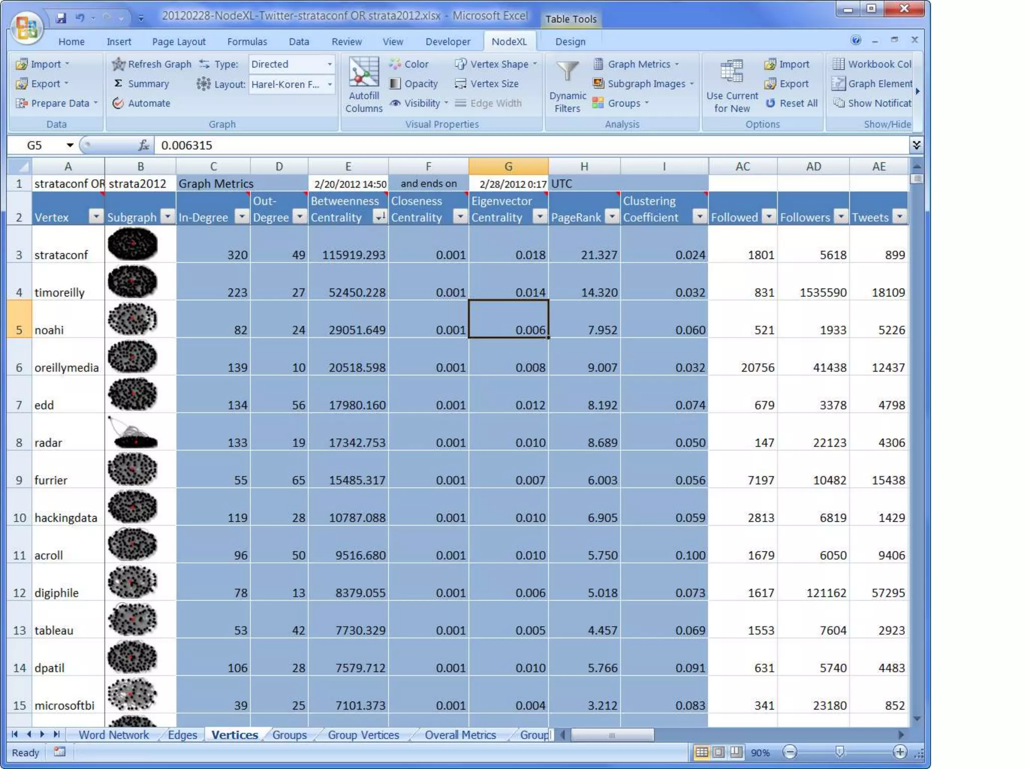Viewport: 1025px width, 769px height.
Task: Open the Edges worksheet tab
Action: pos(182,735)
